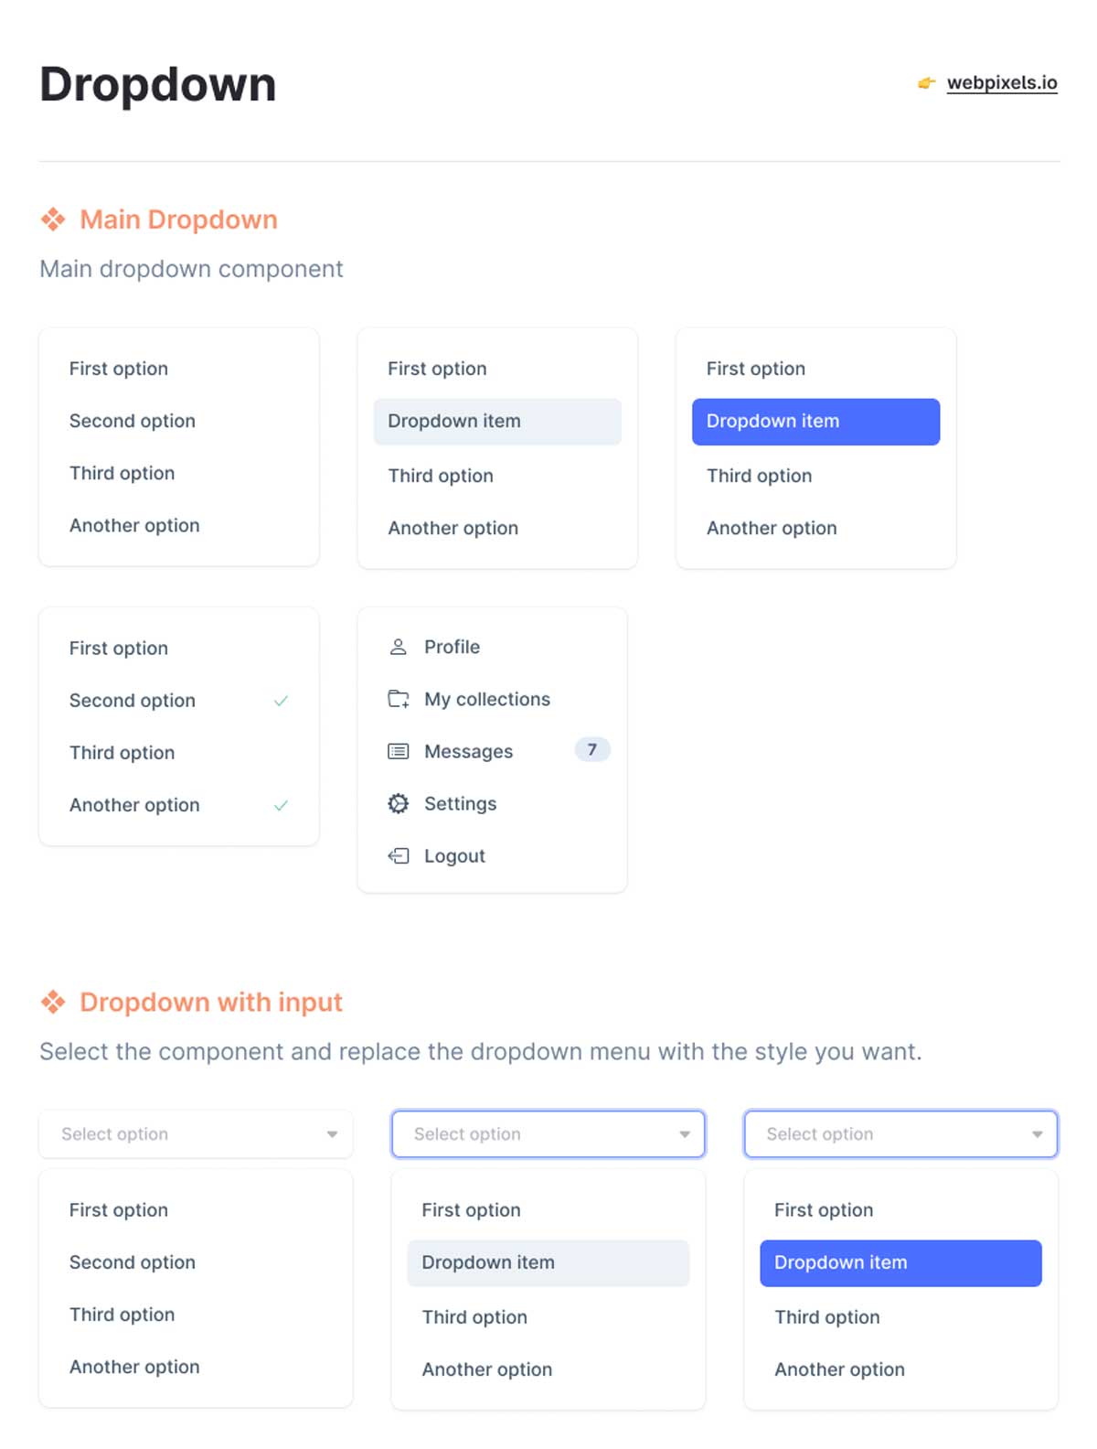Click the Settings gear icon

pos(398,803)
